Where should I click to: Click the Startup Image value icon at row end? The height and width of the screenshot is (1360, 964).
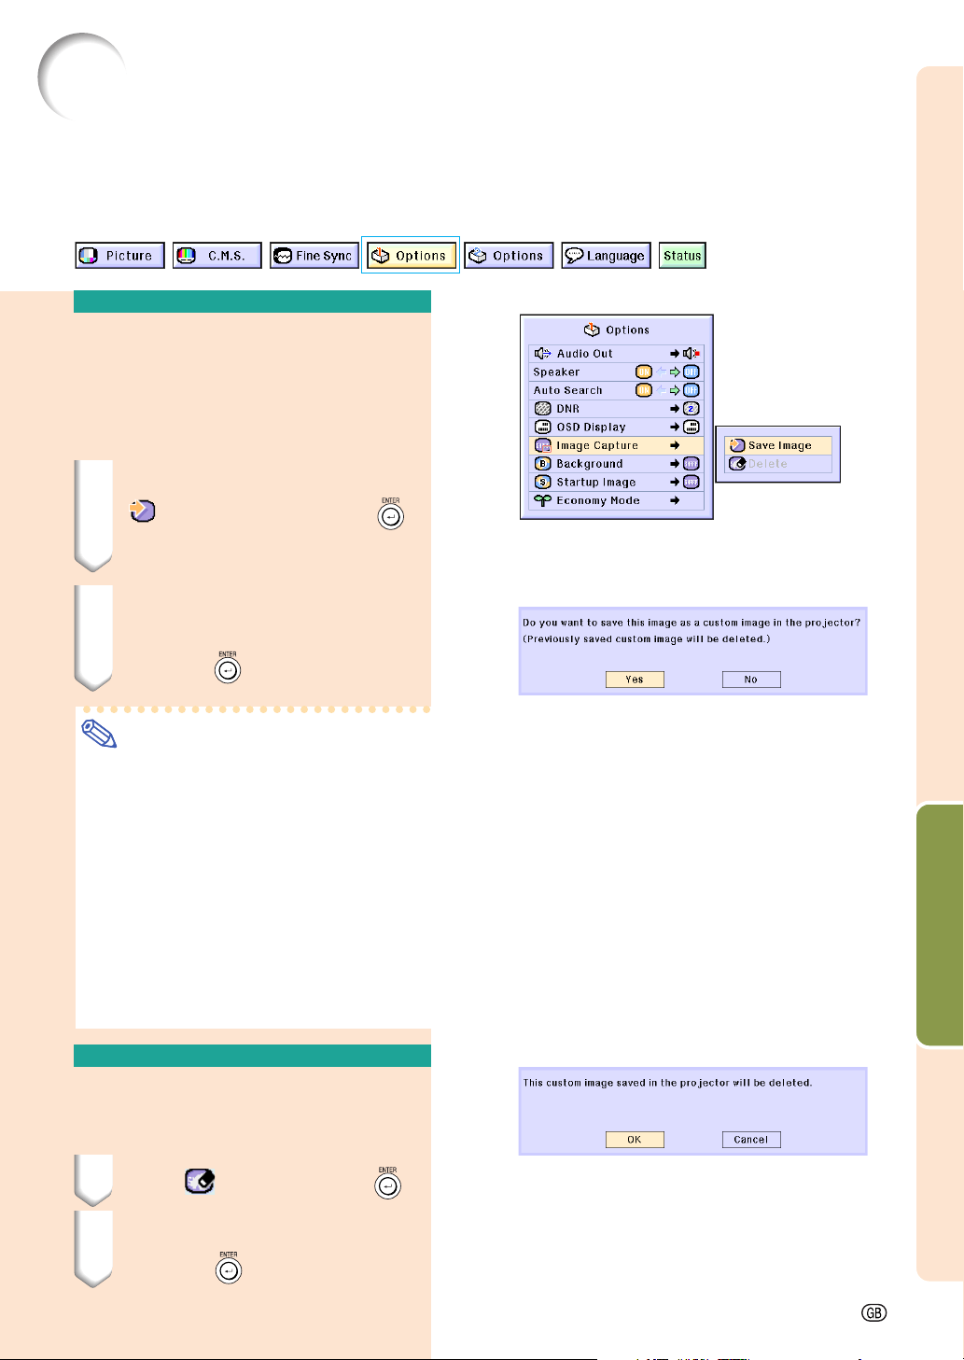pos(692,482)
